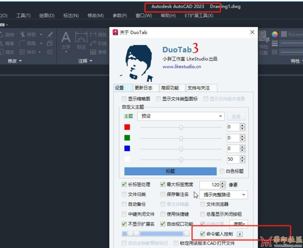Image resolution: width=303 pixels, height=248 pixels.
Task: Enable the 文件浏览器 checkbox
Action: point(202,204)
